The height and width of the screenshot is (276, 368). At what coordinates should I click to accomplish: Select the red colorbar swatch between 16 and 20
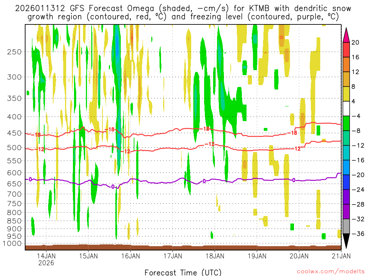coord(346,50)
